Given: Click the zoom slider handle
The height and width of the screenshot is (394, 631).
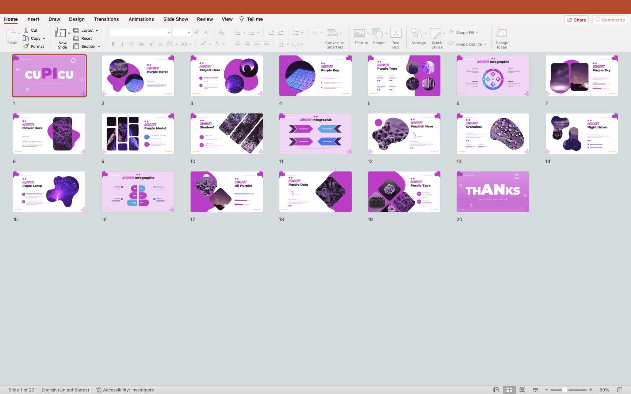Looking at the screenshot, I should click(x=565, y=390).
